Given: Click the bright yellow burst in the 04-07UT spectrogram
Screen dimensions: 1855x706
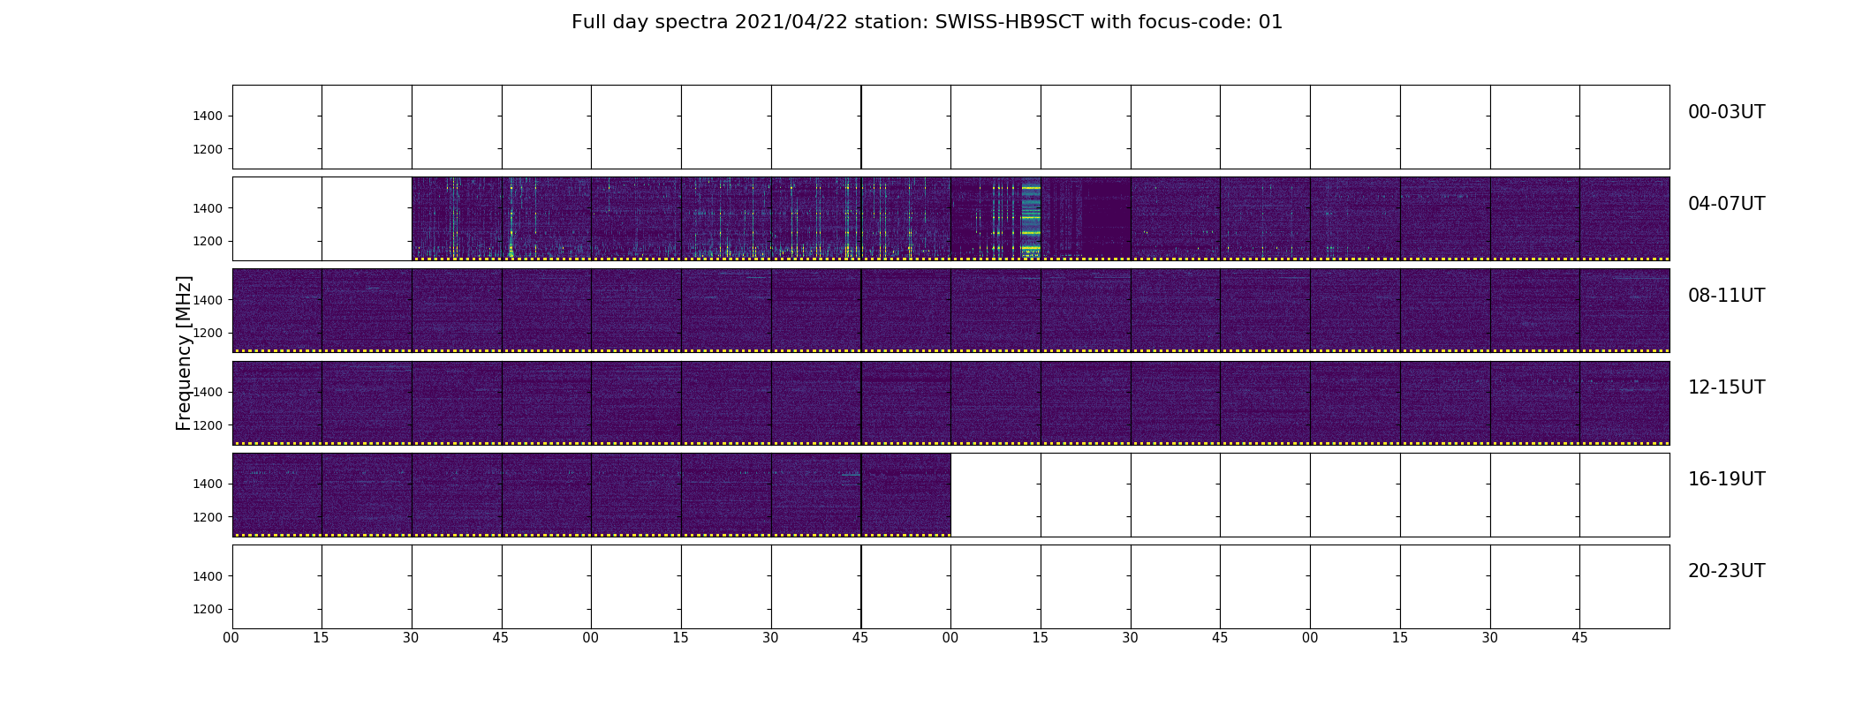Looking at the screenshot, I should click(1031, 218).
